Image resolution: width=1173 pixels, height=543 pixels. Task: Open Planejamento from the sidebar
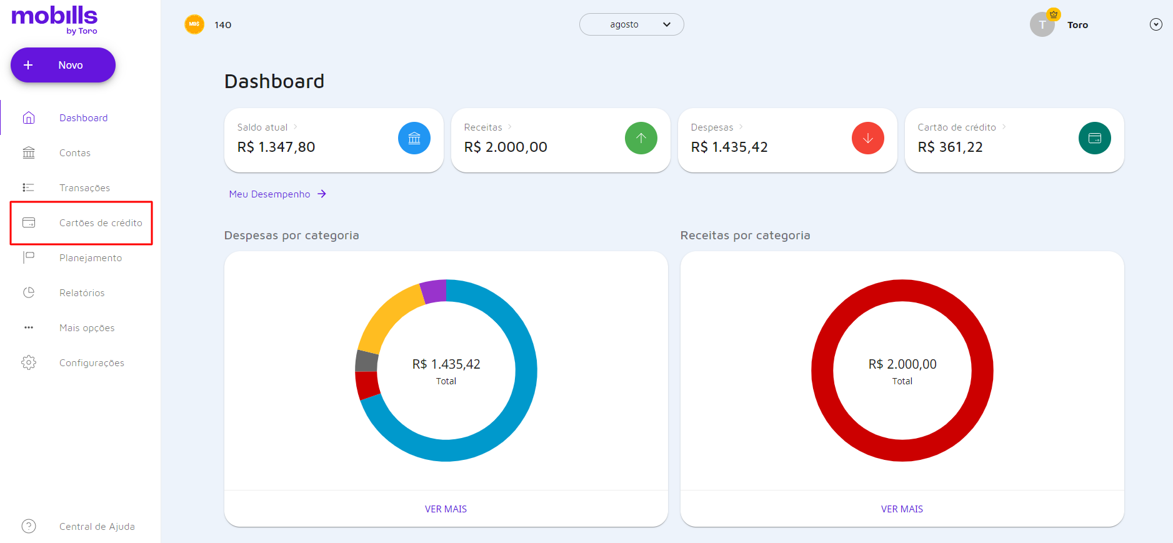coord(91,258)
